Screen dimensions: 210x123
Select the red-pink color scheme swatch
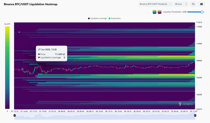click(160, 12)
